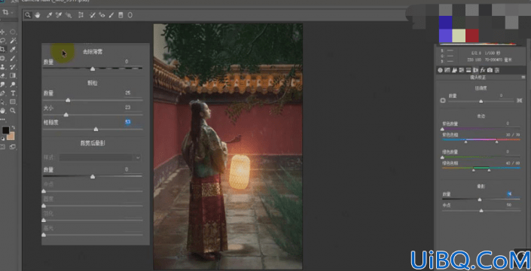531x271 pixels.
Task: Click the lens vignetting midpoint slider handle
Action: pyautogui.click(x=481, y=211)
